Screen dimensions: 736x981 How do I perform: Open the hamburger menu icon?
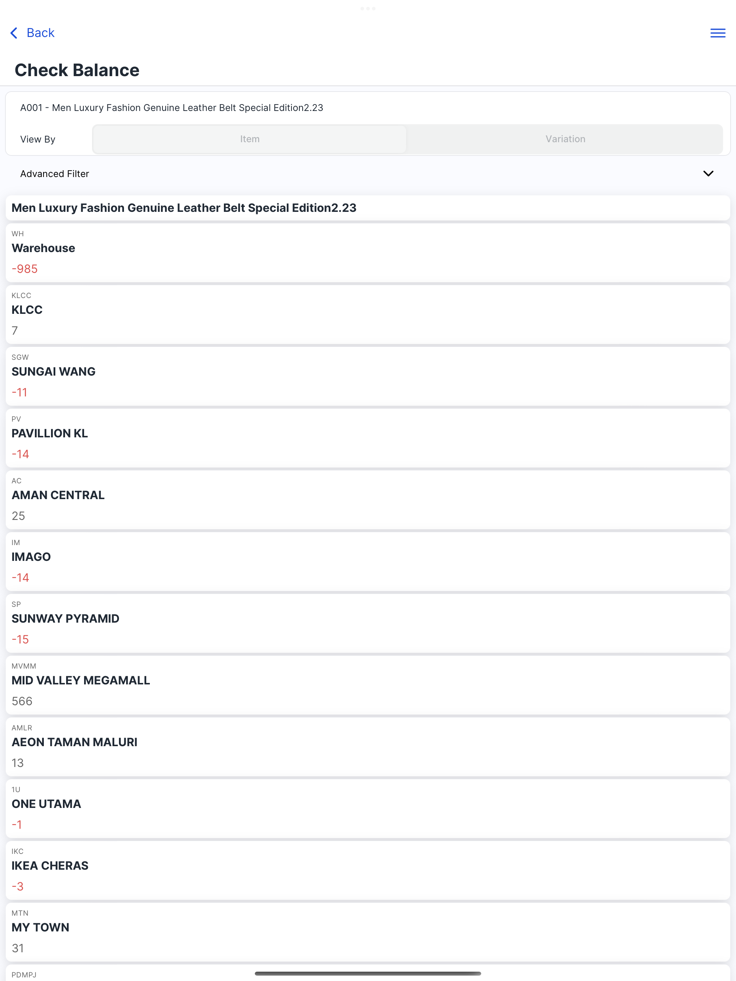(x=717, y=33)
